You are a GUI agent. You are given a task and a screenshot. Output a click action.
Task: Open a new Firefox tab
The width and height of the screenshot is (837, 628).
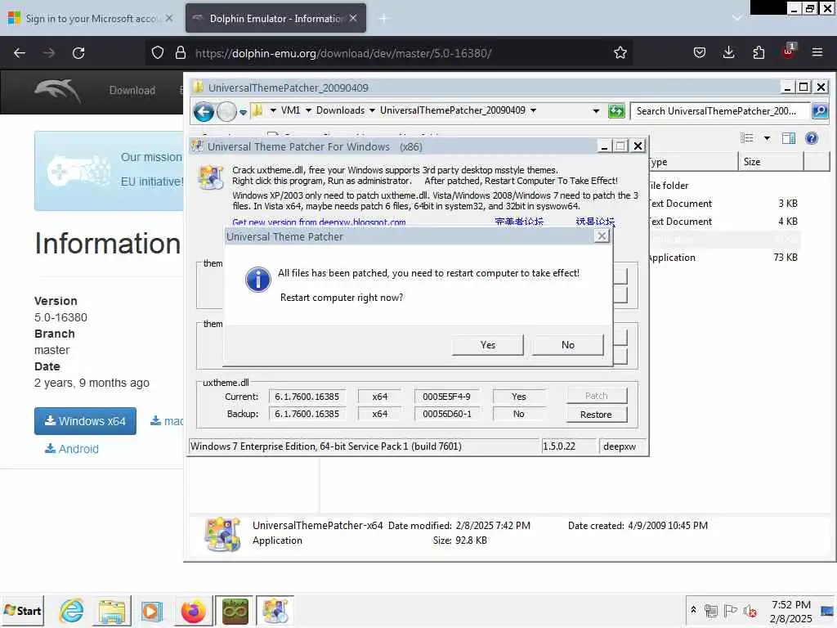coord(384,19)
